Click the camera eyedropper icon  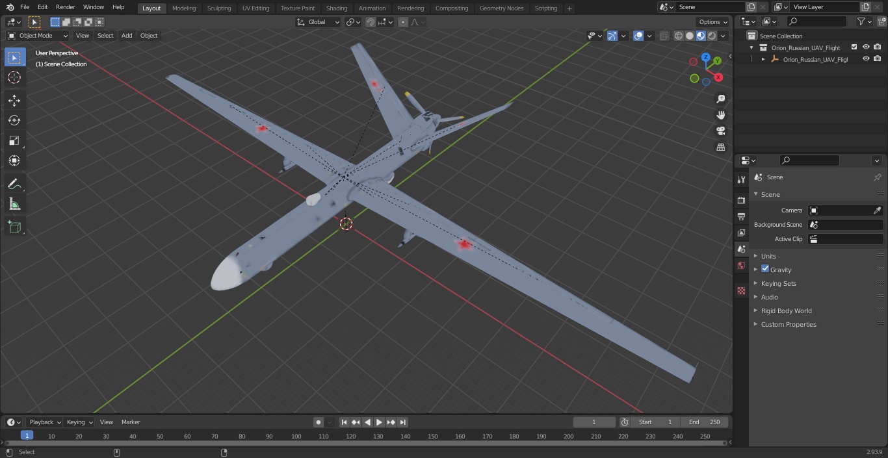point(877,210)
